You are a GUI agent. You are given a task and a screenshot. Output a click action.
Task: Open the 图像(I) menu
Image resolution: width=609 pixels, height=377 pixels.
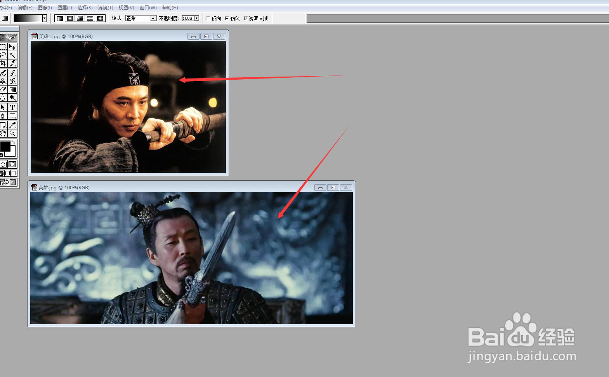(45, 8)
